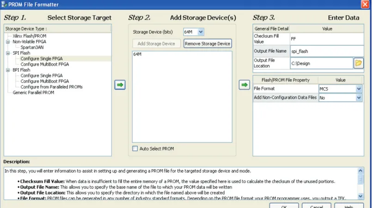Viewport: 373px width, 208px height.
Task: Click the Cancel button
Action: 317,206
